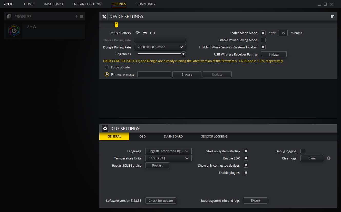The height and width of the screenshot is (212, 341).
Task: Select the Settings menu item
Action: pyautogui.click(x=119, y=4)
